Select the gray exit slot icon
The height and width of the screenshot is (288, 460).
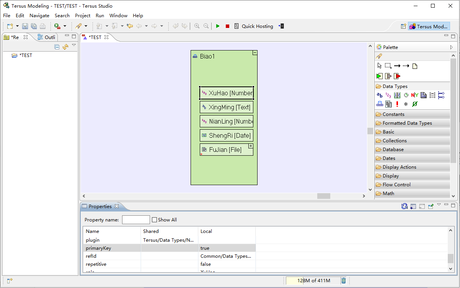point(388,76)
